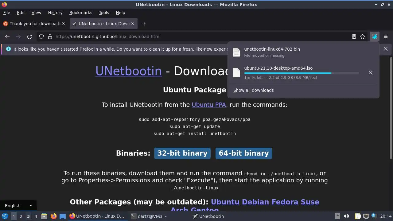Click the removable media eject tray icon
The width and height of the screenshot is (393, 221).
pyautogui.click(x=337, y=216)
